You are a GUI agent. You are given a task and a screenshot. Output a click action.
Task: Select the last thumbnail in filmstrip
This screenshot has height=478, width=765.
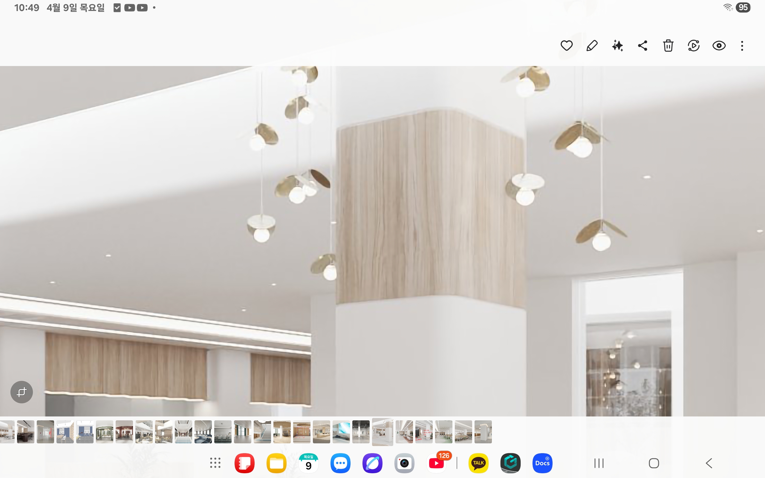pos(483,431)
